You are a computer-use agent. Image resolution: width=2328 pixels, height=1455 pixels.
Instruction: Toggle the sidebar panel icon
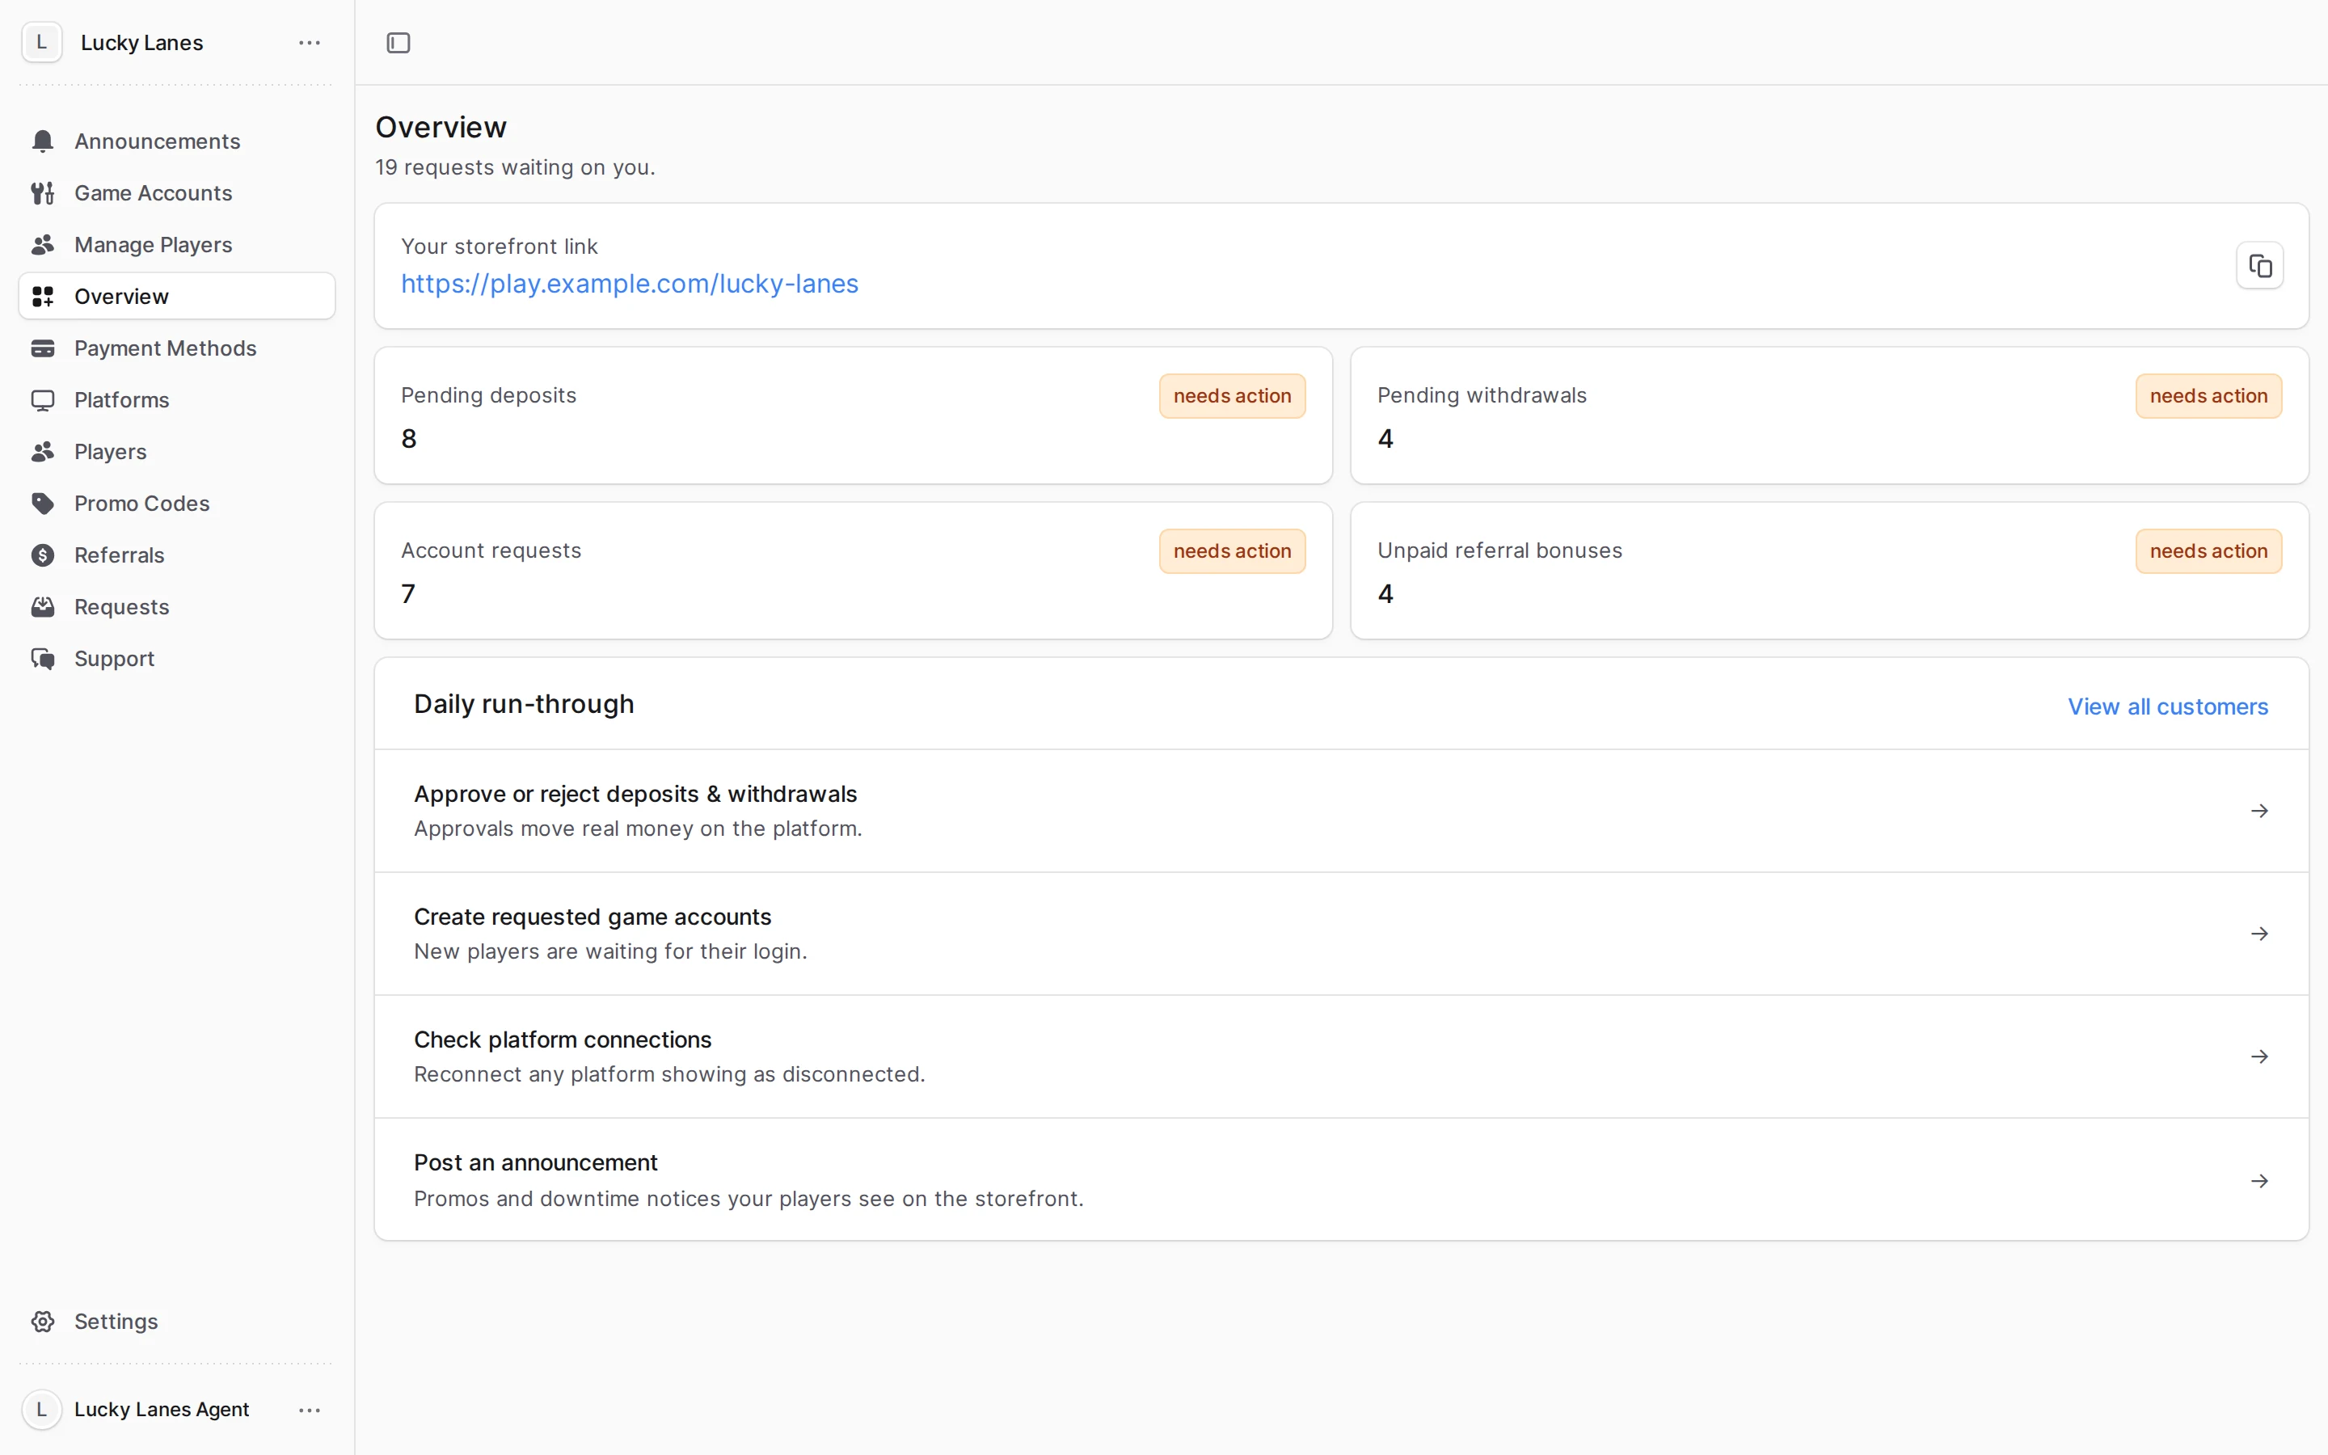point(399,42)
